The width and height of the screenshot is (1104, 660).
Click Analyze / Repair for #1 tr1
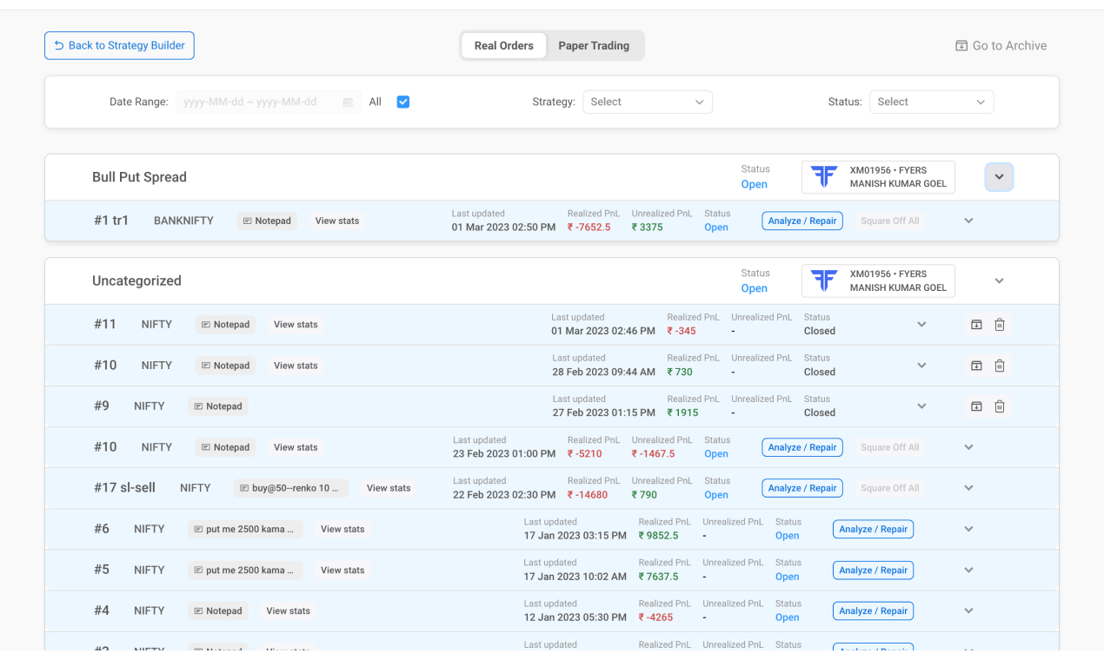tap(802, 221)
